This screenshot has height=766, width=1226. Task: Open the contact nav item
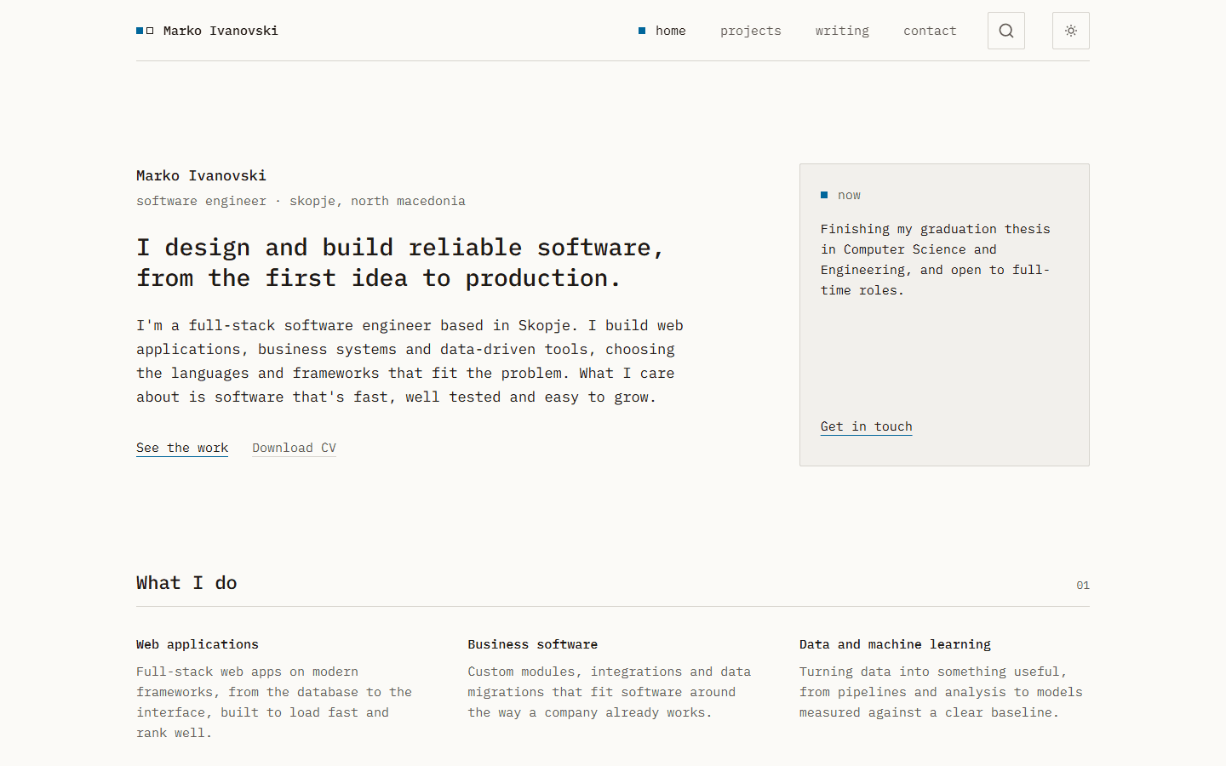pos(930,31)
